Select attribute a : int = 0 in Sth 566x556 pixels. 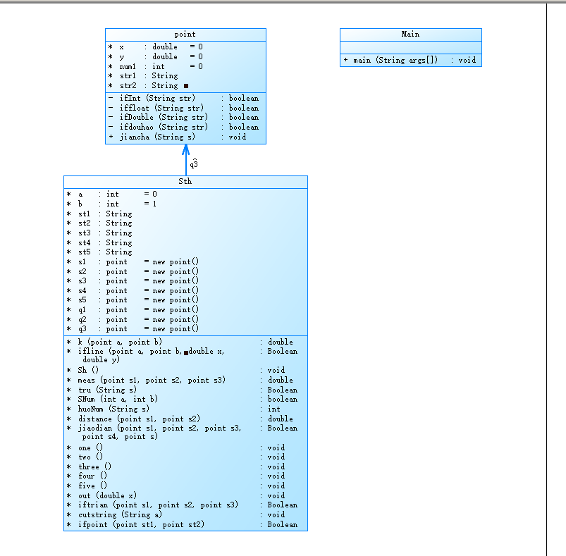[112, 194]
